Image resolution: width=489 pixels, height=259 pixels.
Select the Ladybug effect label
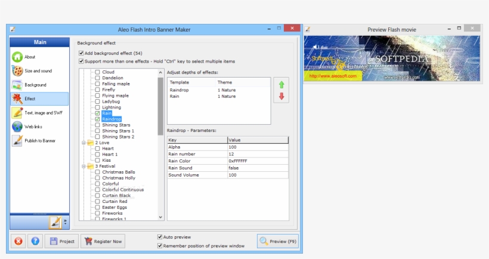point(111,101)
